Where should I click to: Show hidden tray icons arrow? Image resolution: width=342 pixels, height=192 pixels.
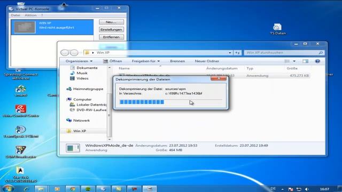point(283,189)
